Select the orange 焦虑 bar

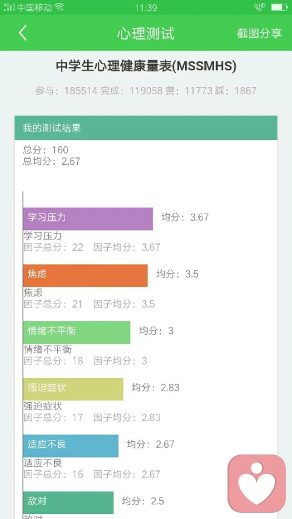85,276
